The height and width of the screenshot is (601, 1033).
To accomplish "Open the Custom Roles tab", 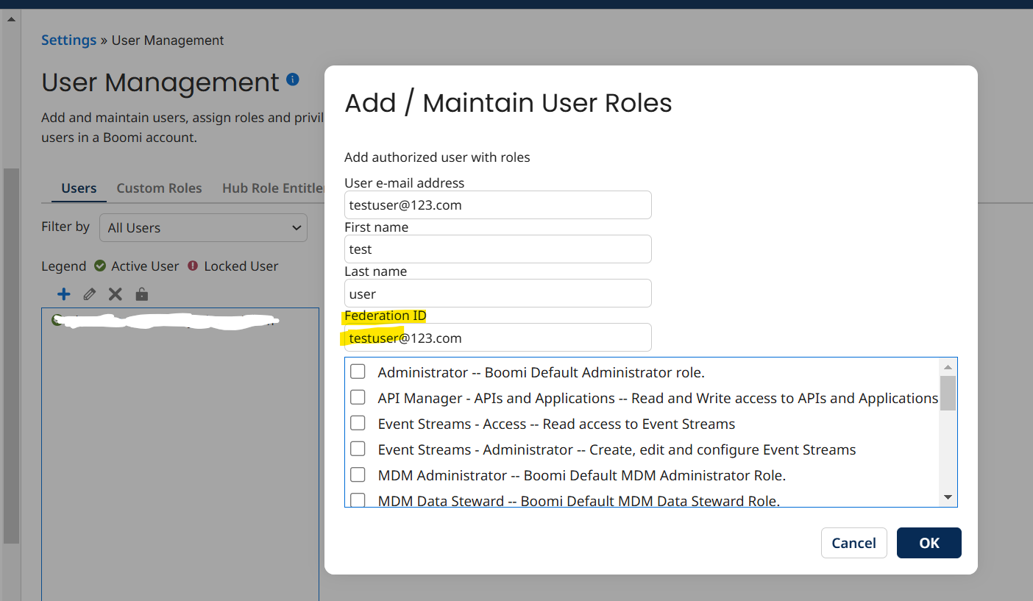I will (x=159, y=188).
